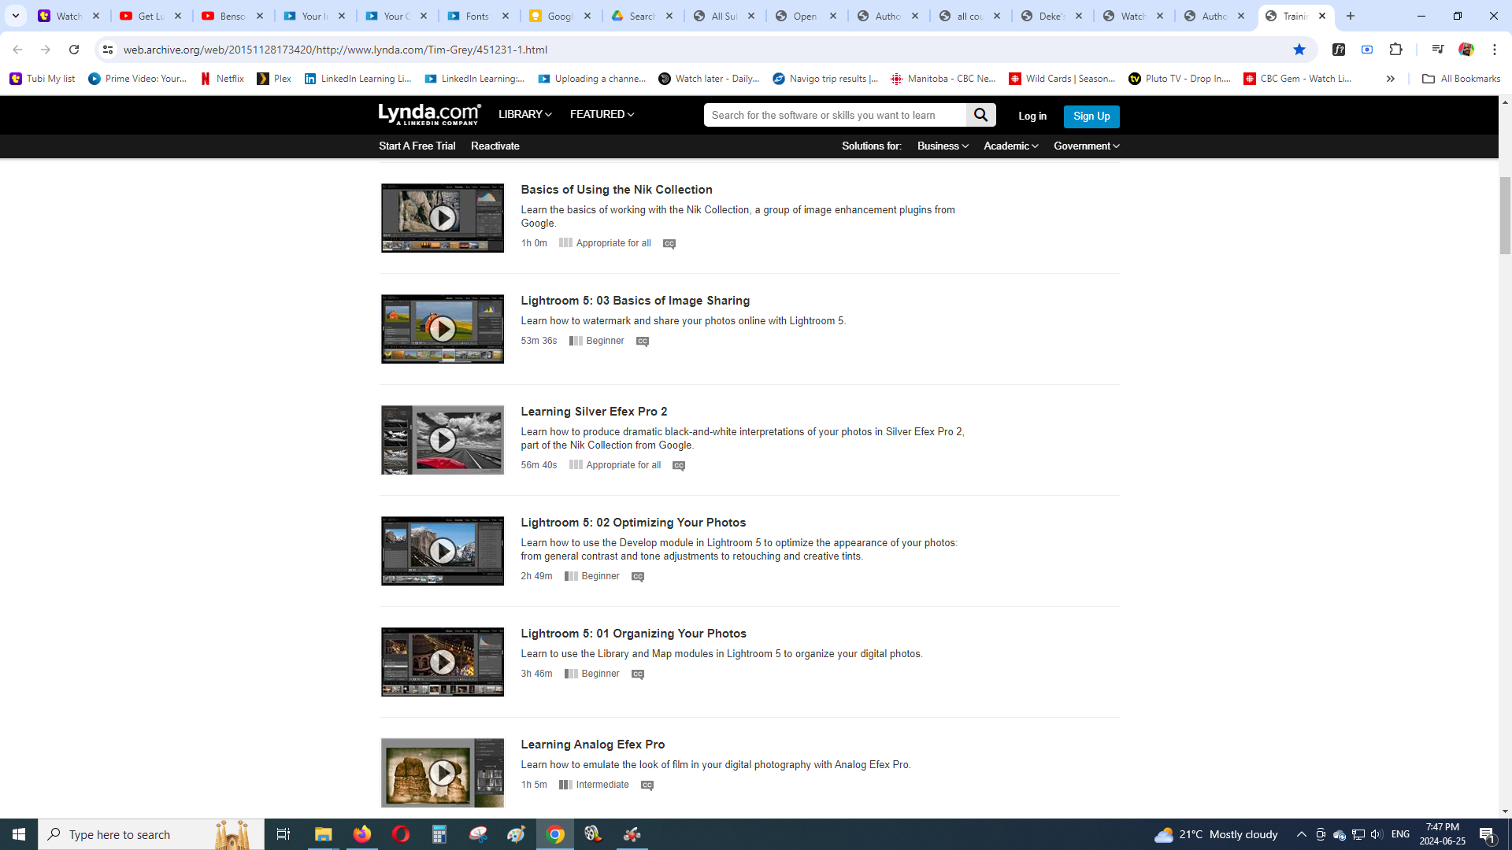This screenshot has width=1512, height=850.
Task: Open the Business solutions dropdown
Action: pyautogui.click(x=942, y=146)
